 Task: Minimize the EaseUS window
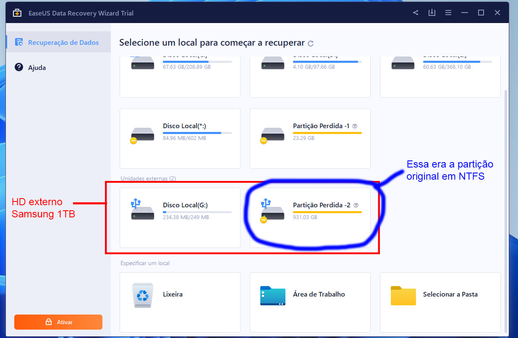[x=465, y=13]
